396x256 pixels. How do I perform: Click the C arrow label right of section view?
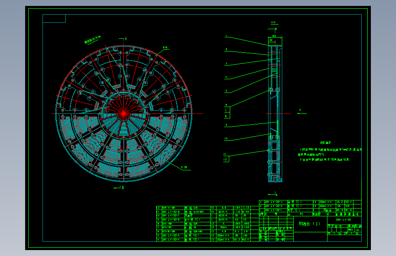tap(300, 110)
